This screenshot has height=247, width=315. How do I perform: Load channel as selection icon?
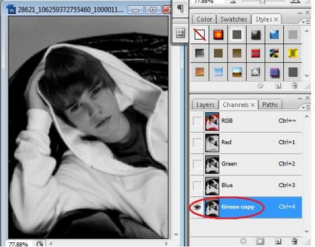[243, 241]
